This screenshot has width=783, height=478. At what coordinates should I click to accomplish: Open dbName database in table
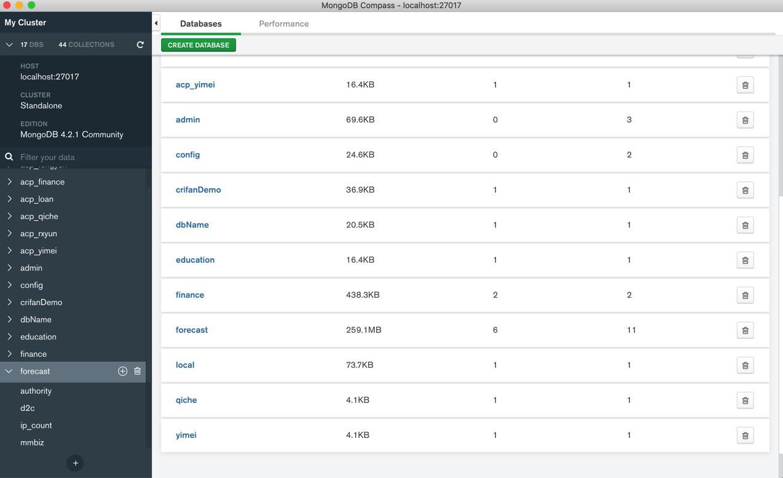[x=192, y=225]
